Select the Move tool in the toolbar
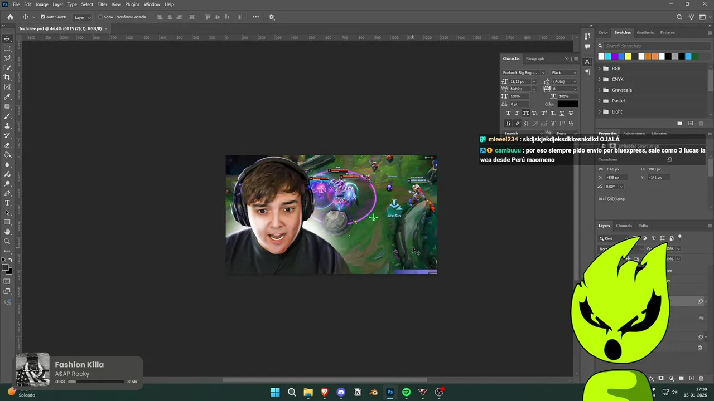This screenshot has height=401, width=714. 7,38
